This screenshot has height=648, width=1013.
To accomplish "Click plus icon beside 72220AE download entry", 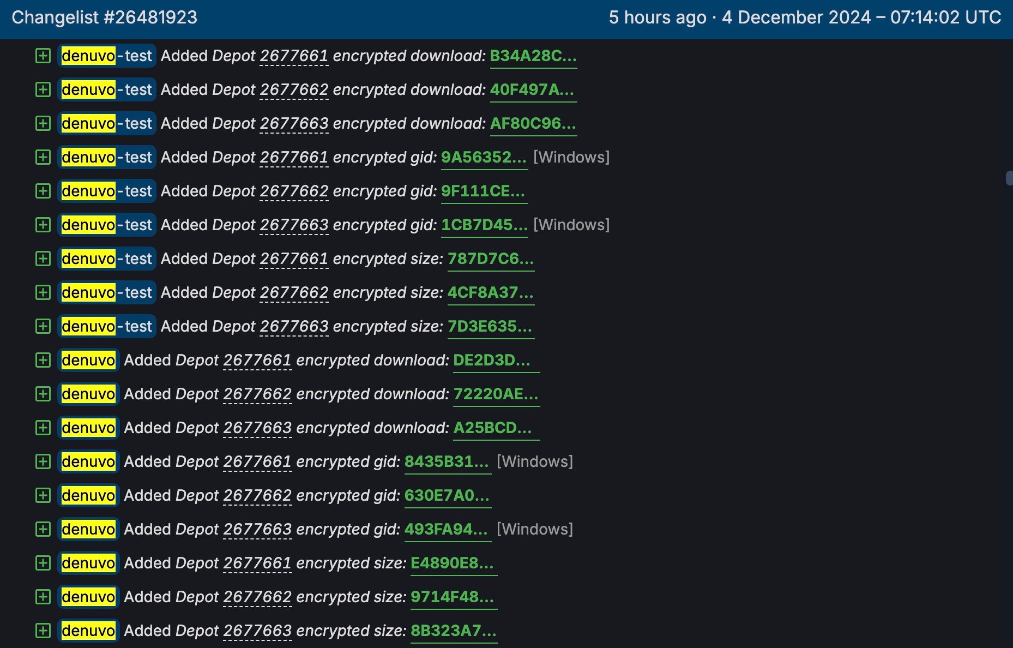I will 43,394.
